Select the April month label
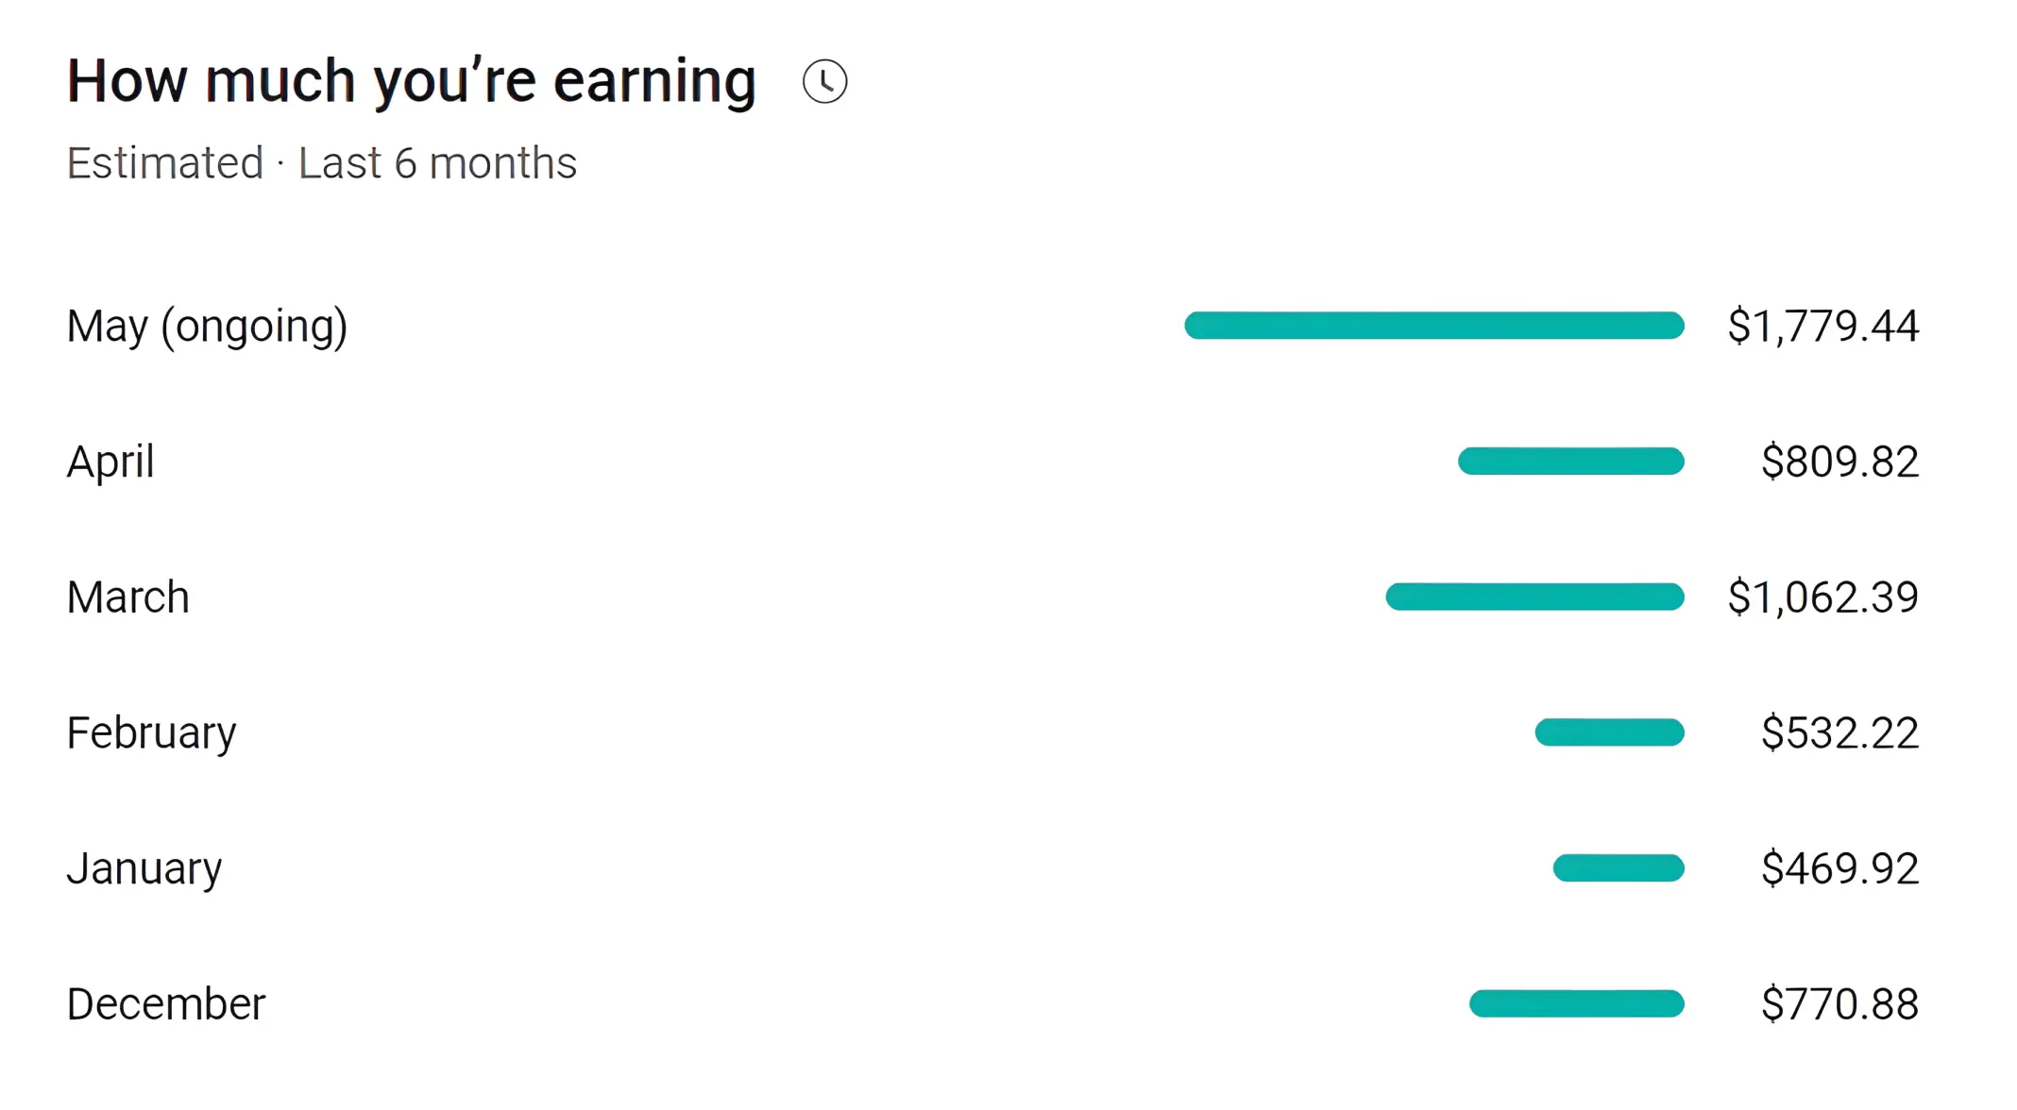Image resolution: width=2017 pixels, height=1110 pixels. pyautogui.click(x=110, y=462)
